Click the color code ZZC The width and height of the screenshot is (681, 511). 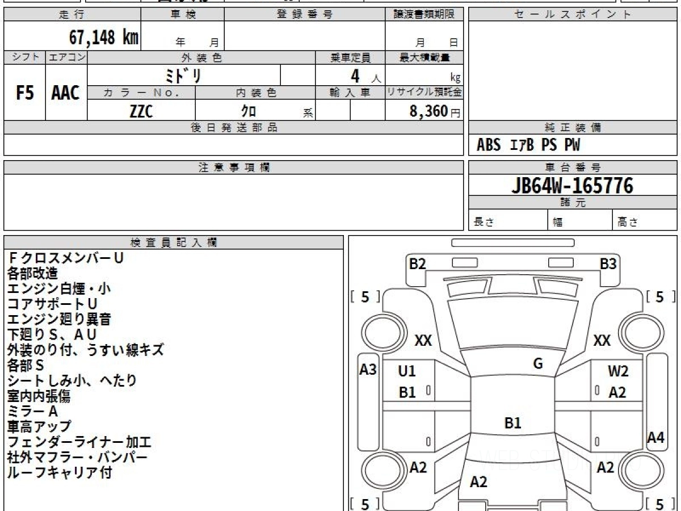[x=141, y=111]
